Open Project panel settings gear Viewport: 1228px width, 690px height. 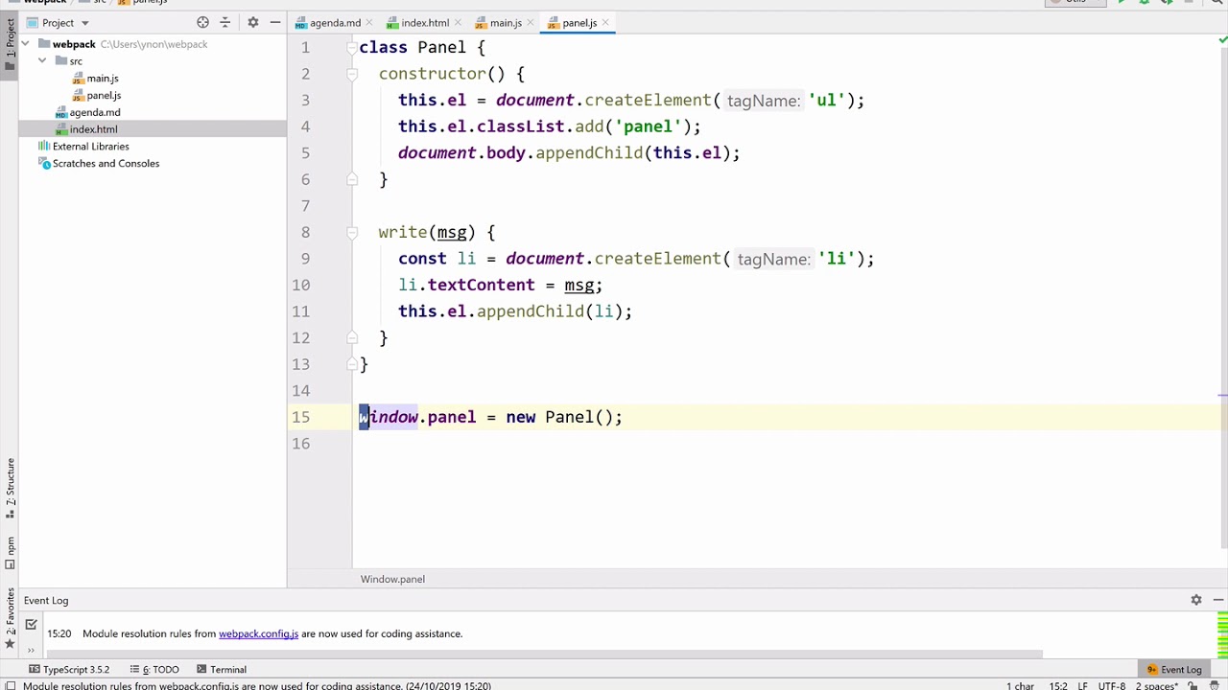point(253,22)
